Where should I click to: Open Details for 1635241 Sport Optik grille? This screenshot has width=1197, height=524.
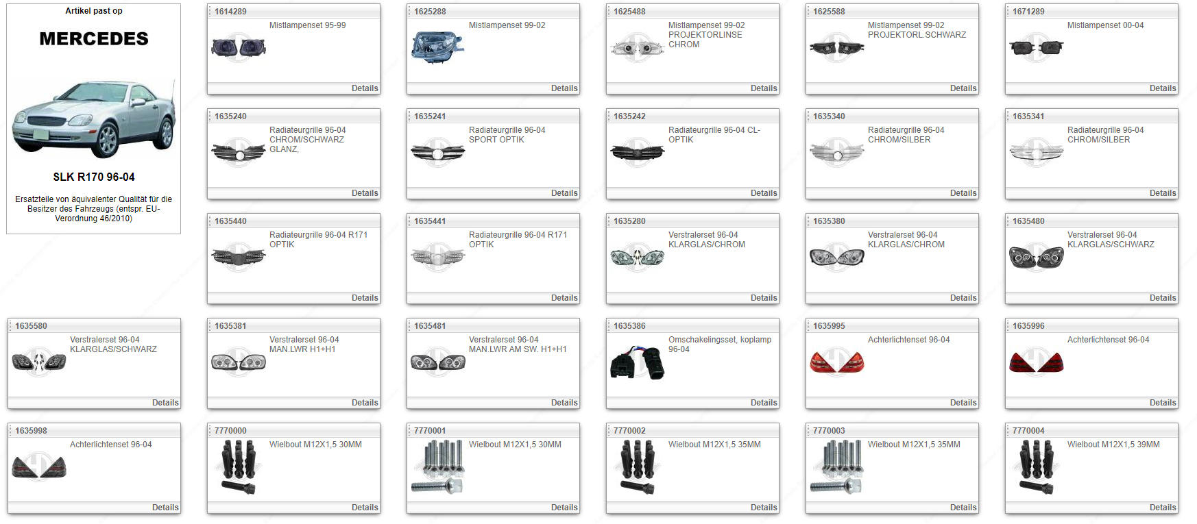tap(564, 193)
